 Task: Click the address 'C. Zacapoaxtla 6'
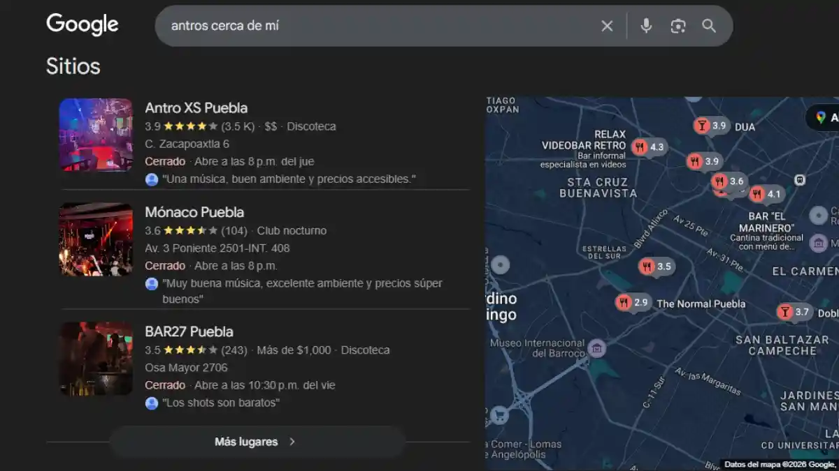(x=187, y=144)
